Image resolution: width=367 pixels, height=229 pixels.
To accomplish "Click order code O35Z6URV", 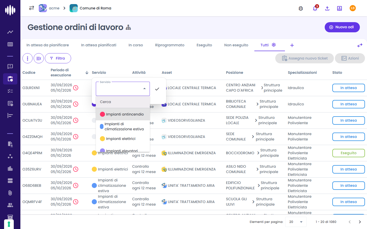I will click(x=32, y=169).
